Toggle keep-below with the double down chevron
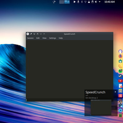123x123 pixels. point(34,34)
